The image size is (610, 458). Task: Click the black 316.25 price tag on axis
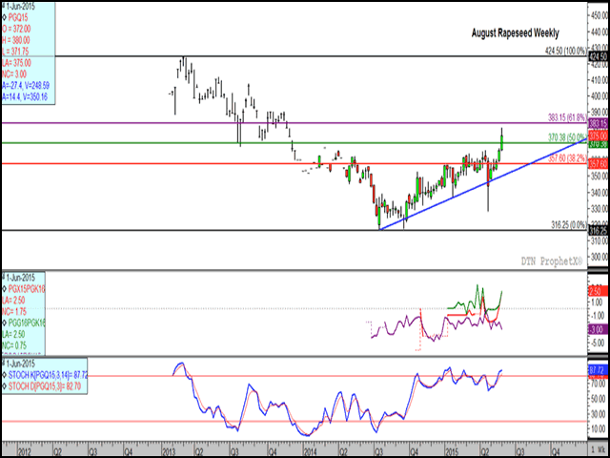point(599,231)
